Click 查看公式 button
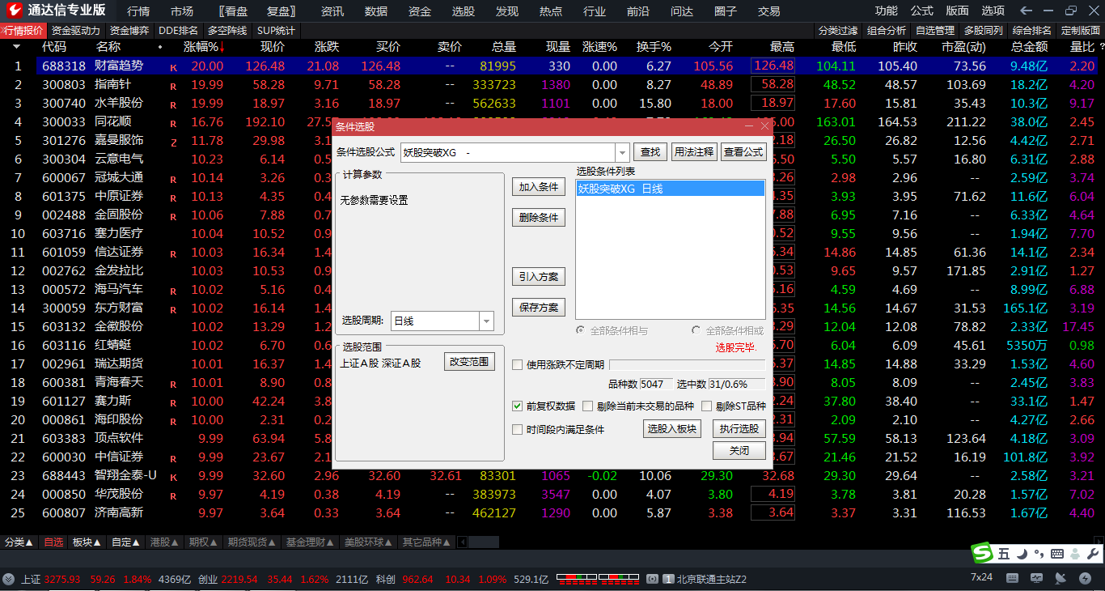Screen dimensions: 1105x591 tap(743, 151)
